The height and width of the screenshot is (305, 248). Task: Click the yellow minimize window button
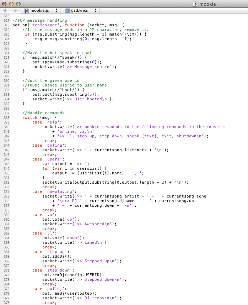click(11, 4)
